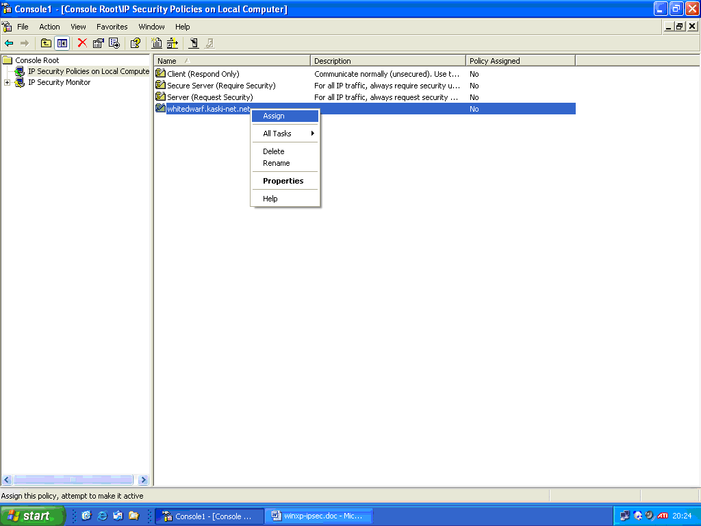This screenshot has height=526, width=701.
Task: Click the MMC console system menu icon
Action: point(7,27)
